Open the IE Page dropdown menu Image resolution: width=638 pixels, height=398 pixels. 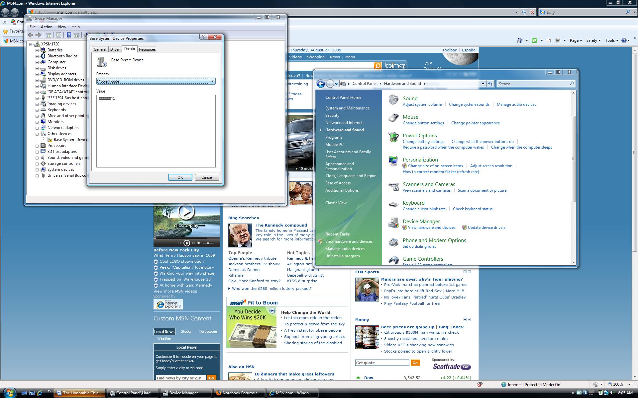[576, 40]
